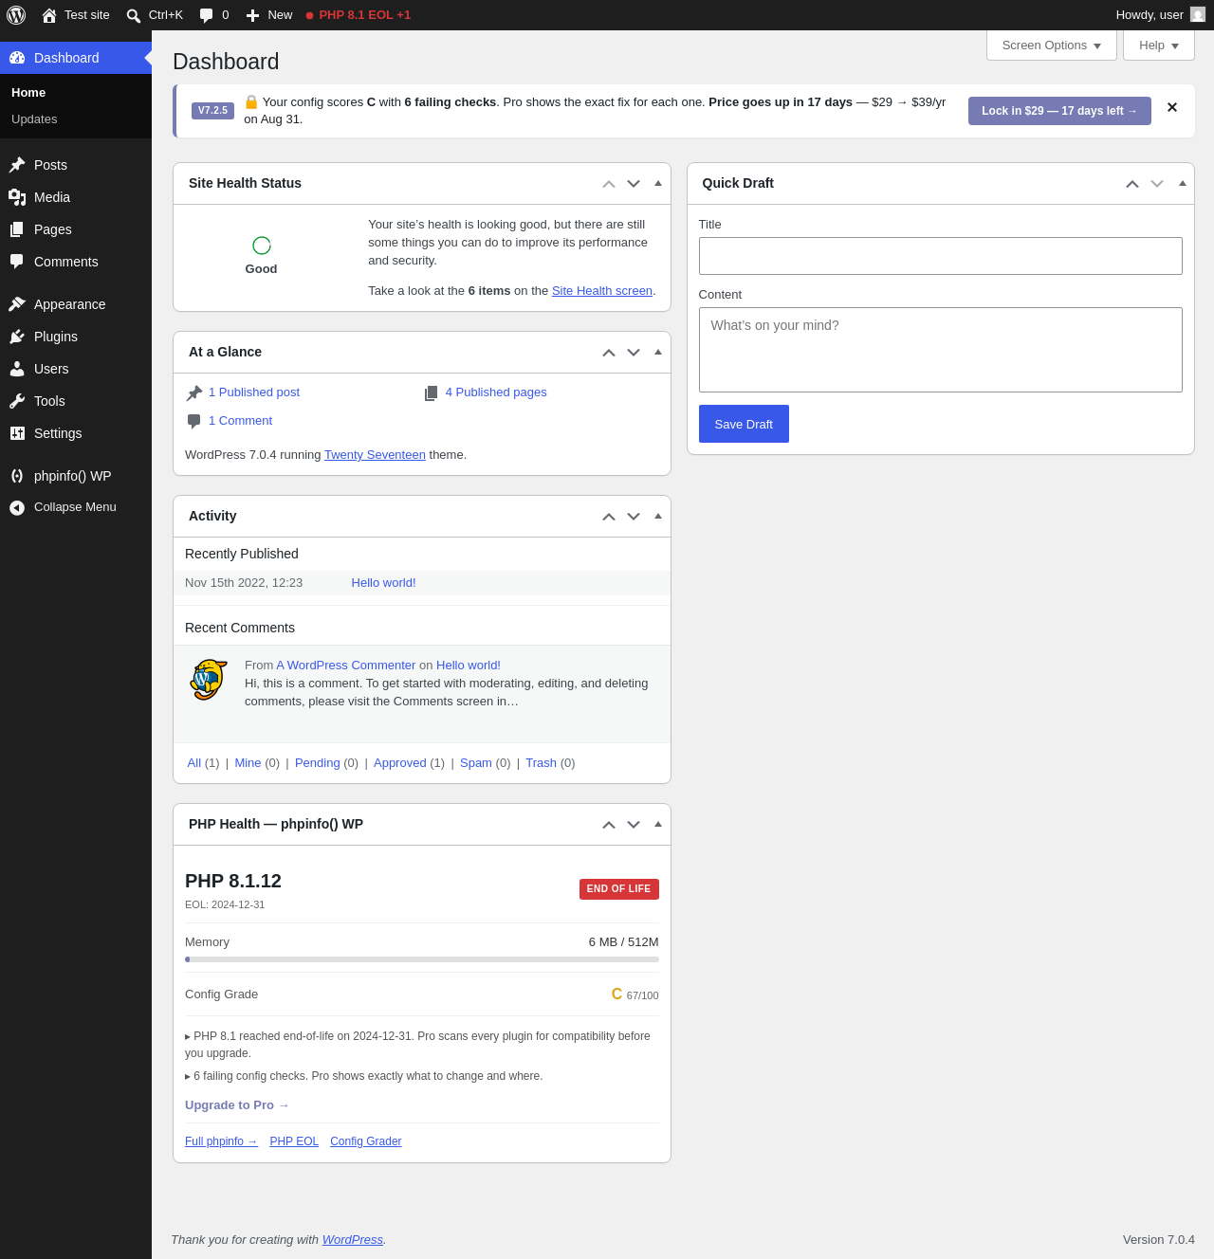
Task: Expand the Help dropdown
Action: pos(1159,46)
